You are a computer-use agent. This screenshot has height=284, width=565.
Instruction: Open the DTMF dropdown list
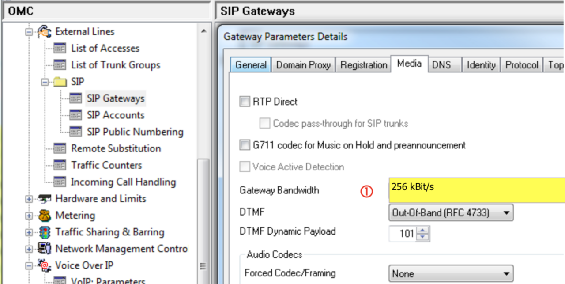pyautogui.click(x=506, y=213)
